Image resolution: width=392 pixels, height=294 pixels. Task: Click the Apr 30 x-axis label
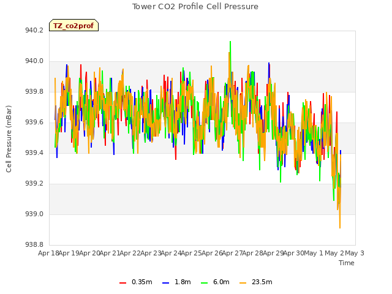[x=294, y=253]
